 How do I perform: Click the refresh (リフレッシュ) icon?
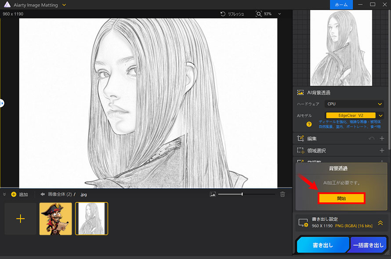click(223, 14)
